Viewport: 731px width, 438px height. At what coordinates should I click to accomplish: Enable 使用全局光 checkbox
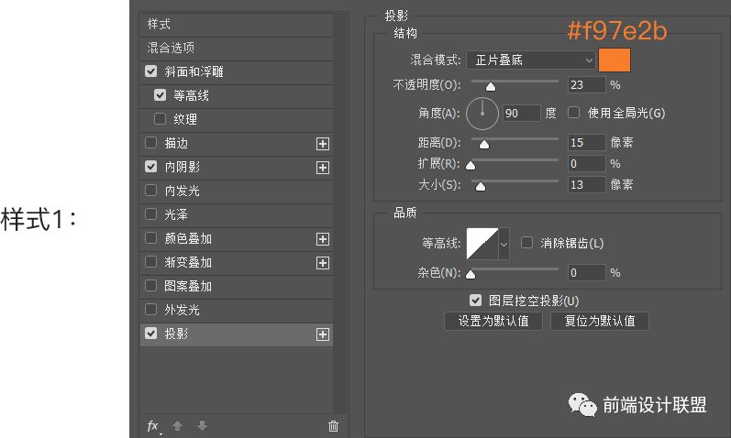click(x=573, y=113)
